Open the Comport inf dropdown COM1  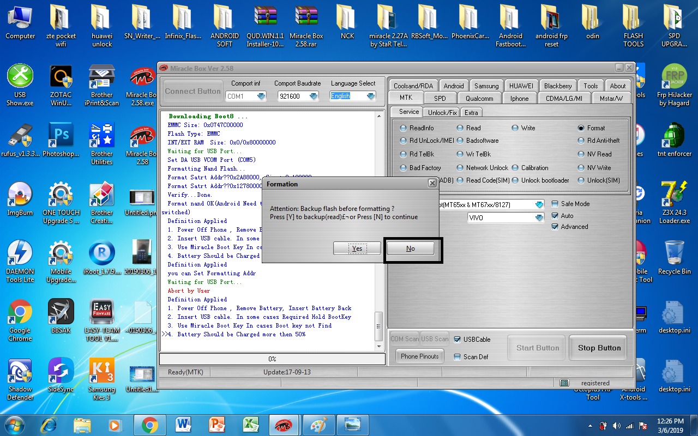coord(261,96)
